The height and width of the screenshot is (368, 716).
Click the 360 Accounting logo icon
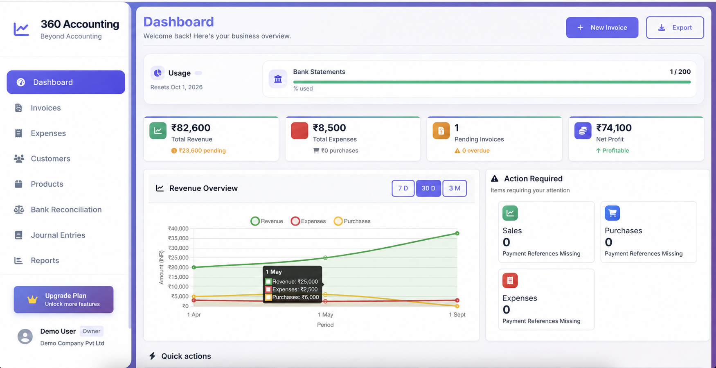click(21, 29)
